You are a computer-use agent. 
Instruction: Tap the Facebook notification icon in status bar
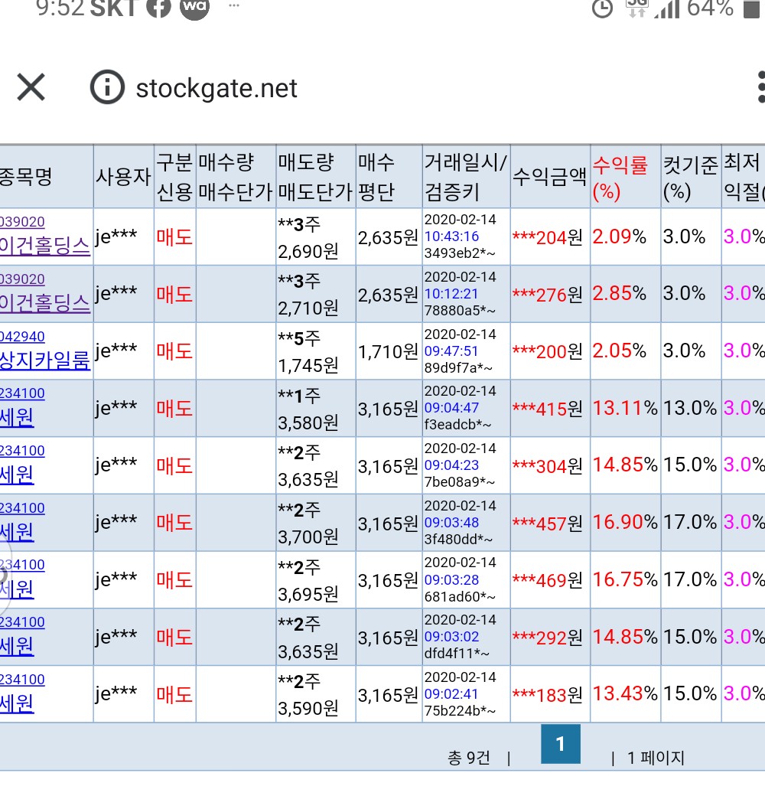(x=158, y=8)
